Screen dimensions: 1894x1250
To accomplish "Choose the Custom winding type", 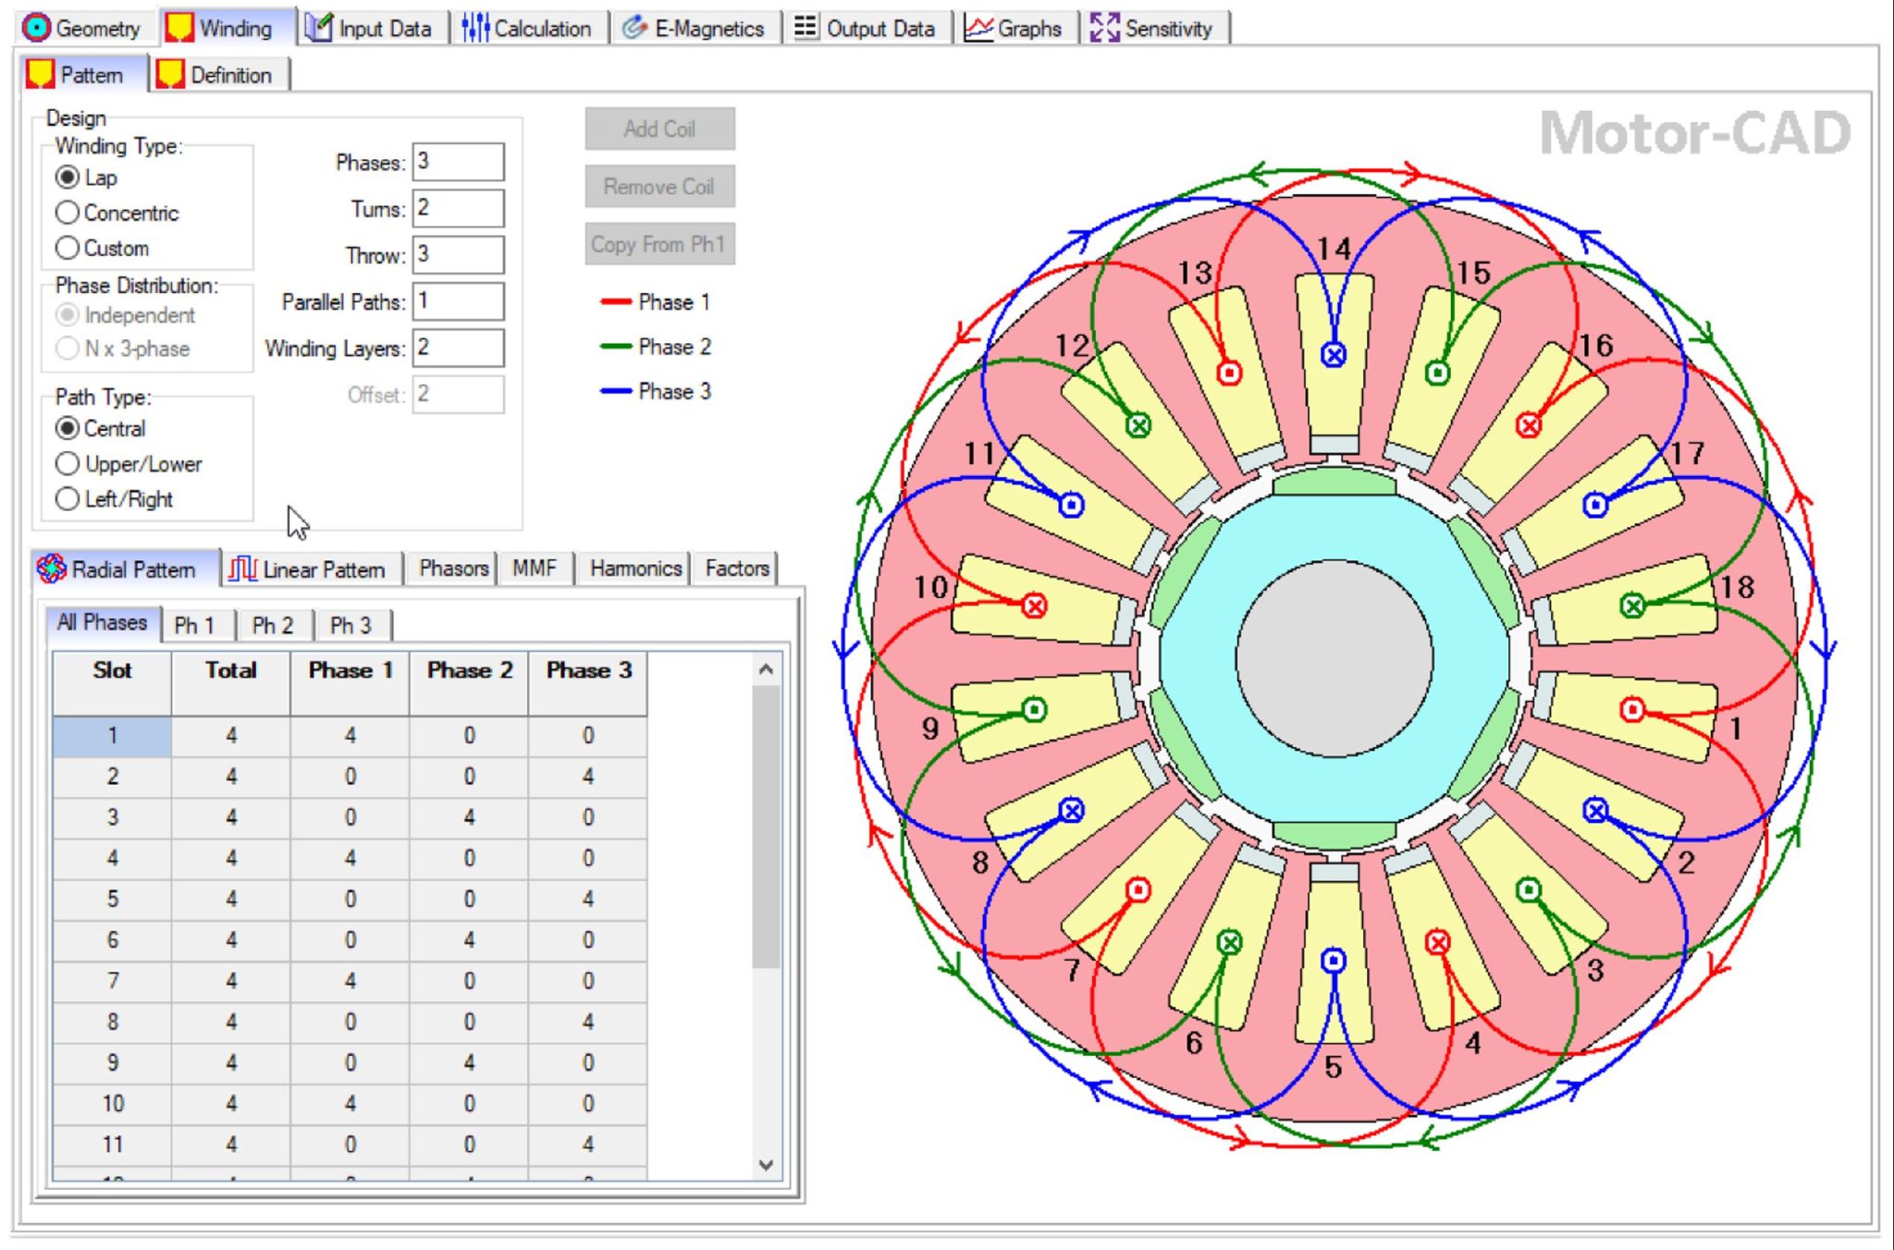I will pyautogui.click(x=68, y=248).
